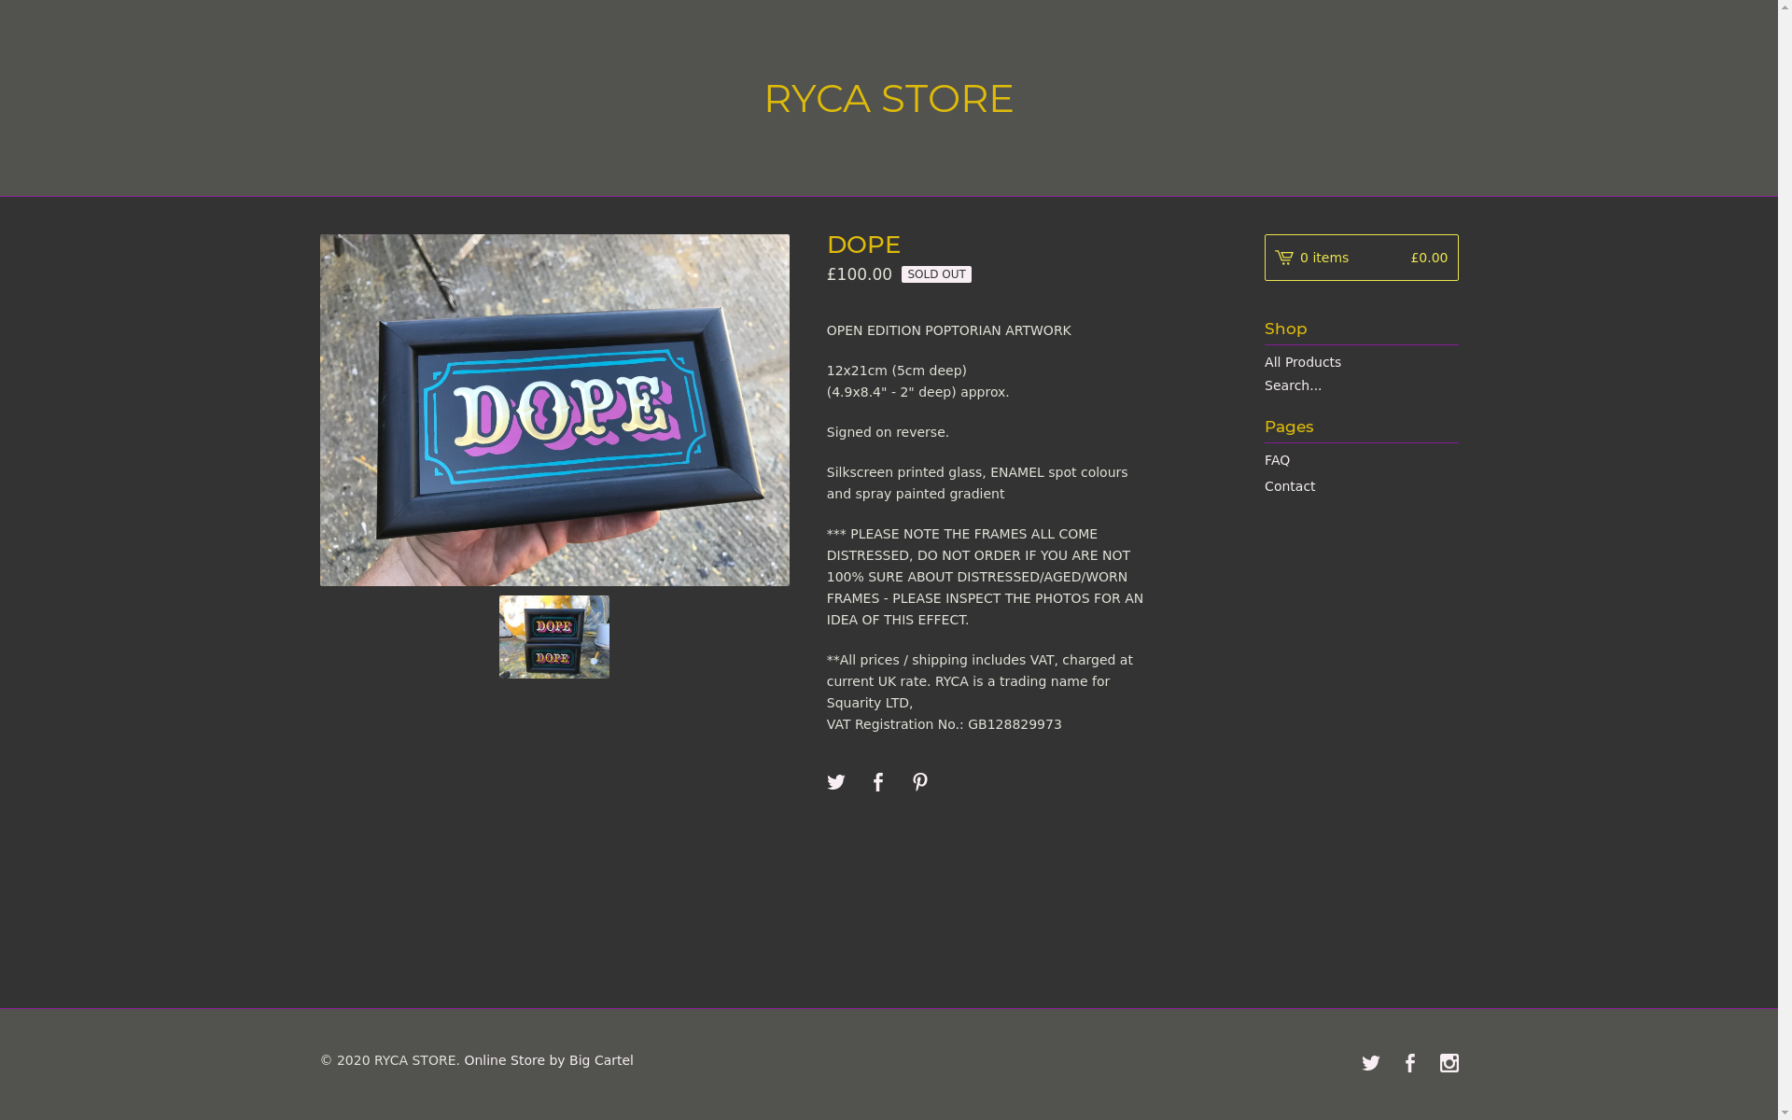Click the 12x21cm (5cm deep) dimensions text
This screenshot has height=1120, width=1792.
[896, 371]
